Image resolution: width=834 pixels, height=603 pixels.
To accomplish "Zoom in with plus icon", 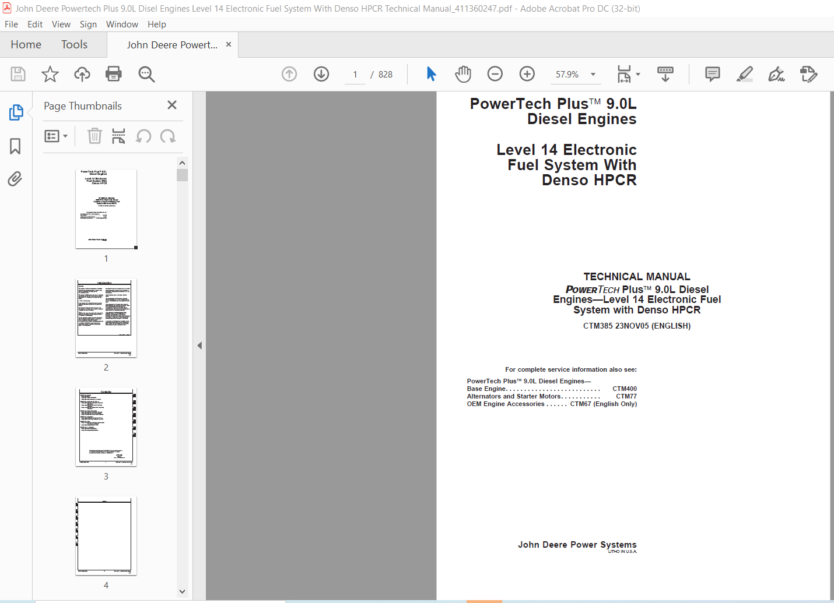I will tap(527, 74).
